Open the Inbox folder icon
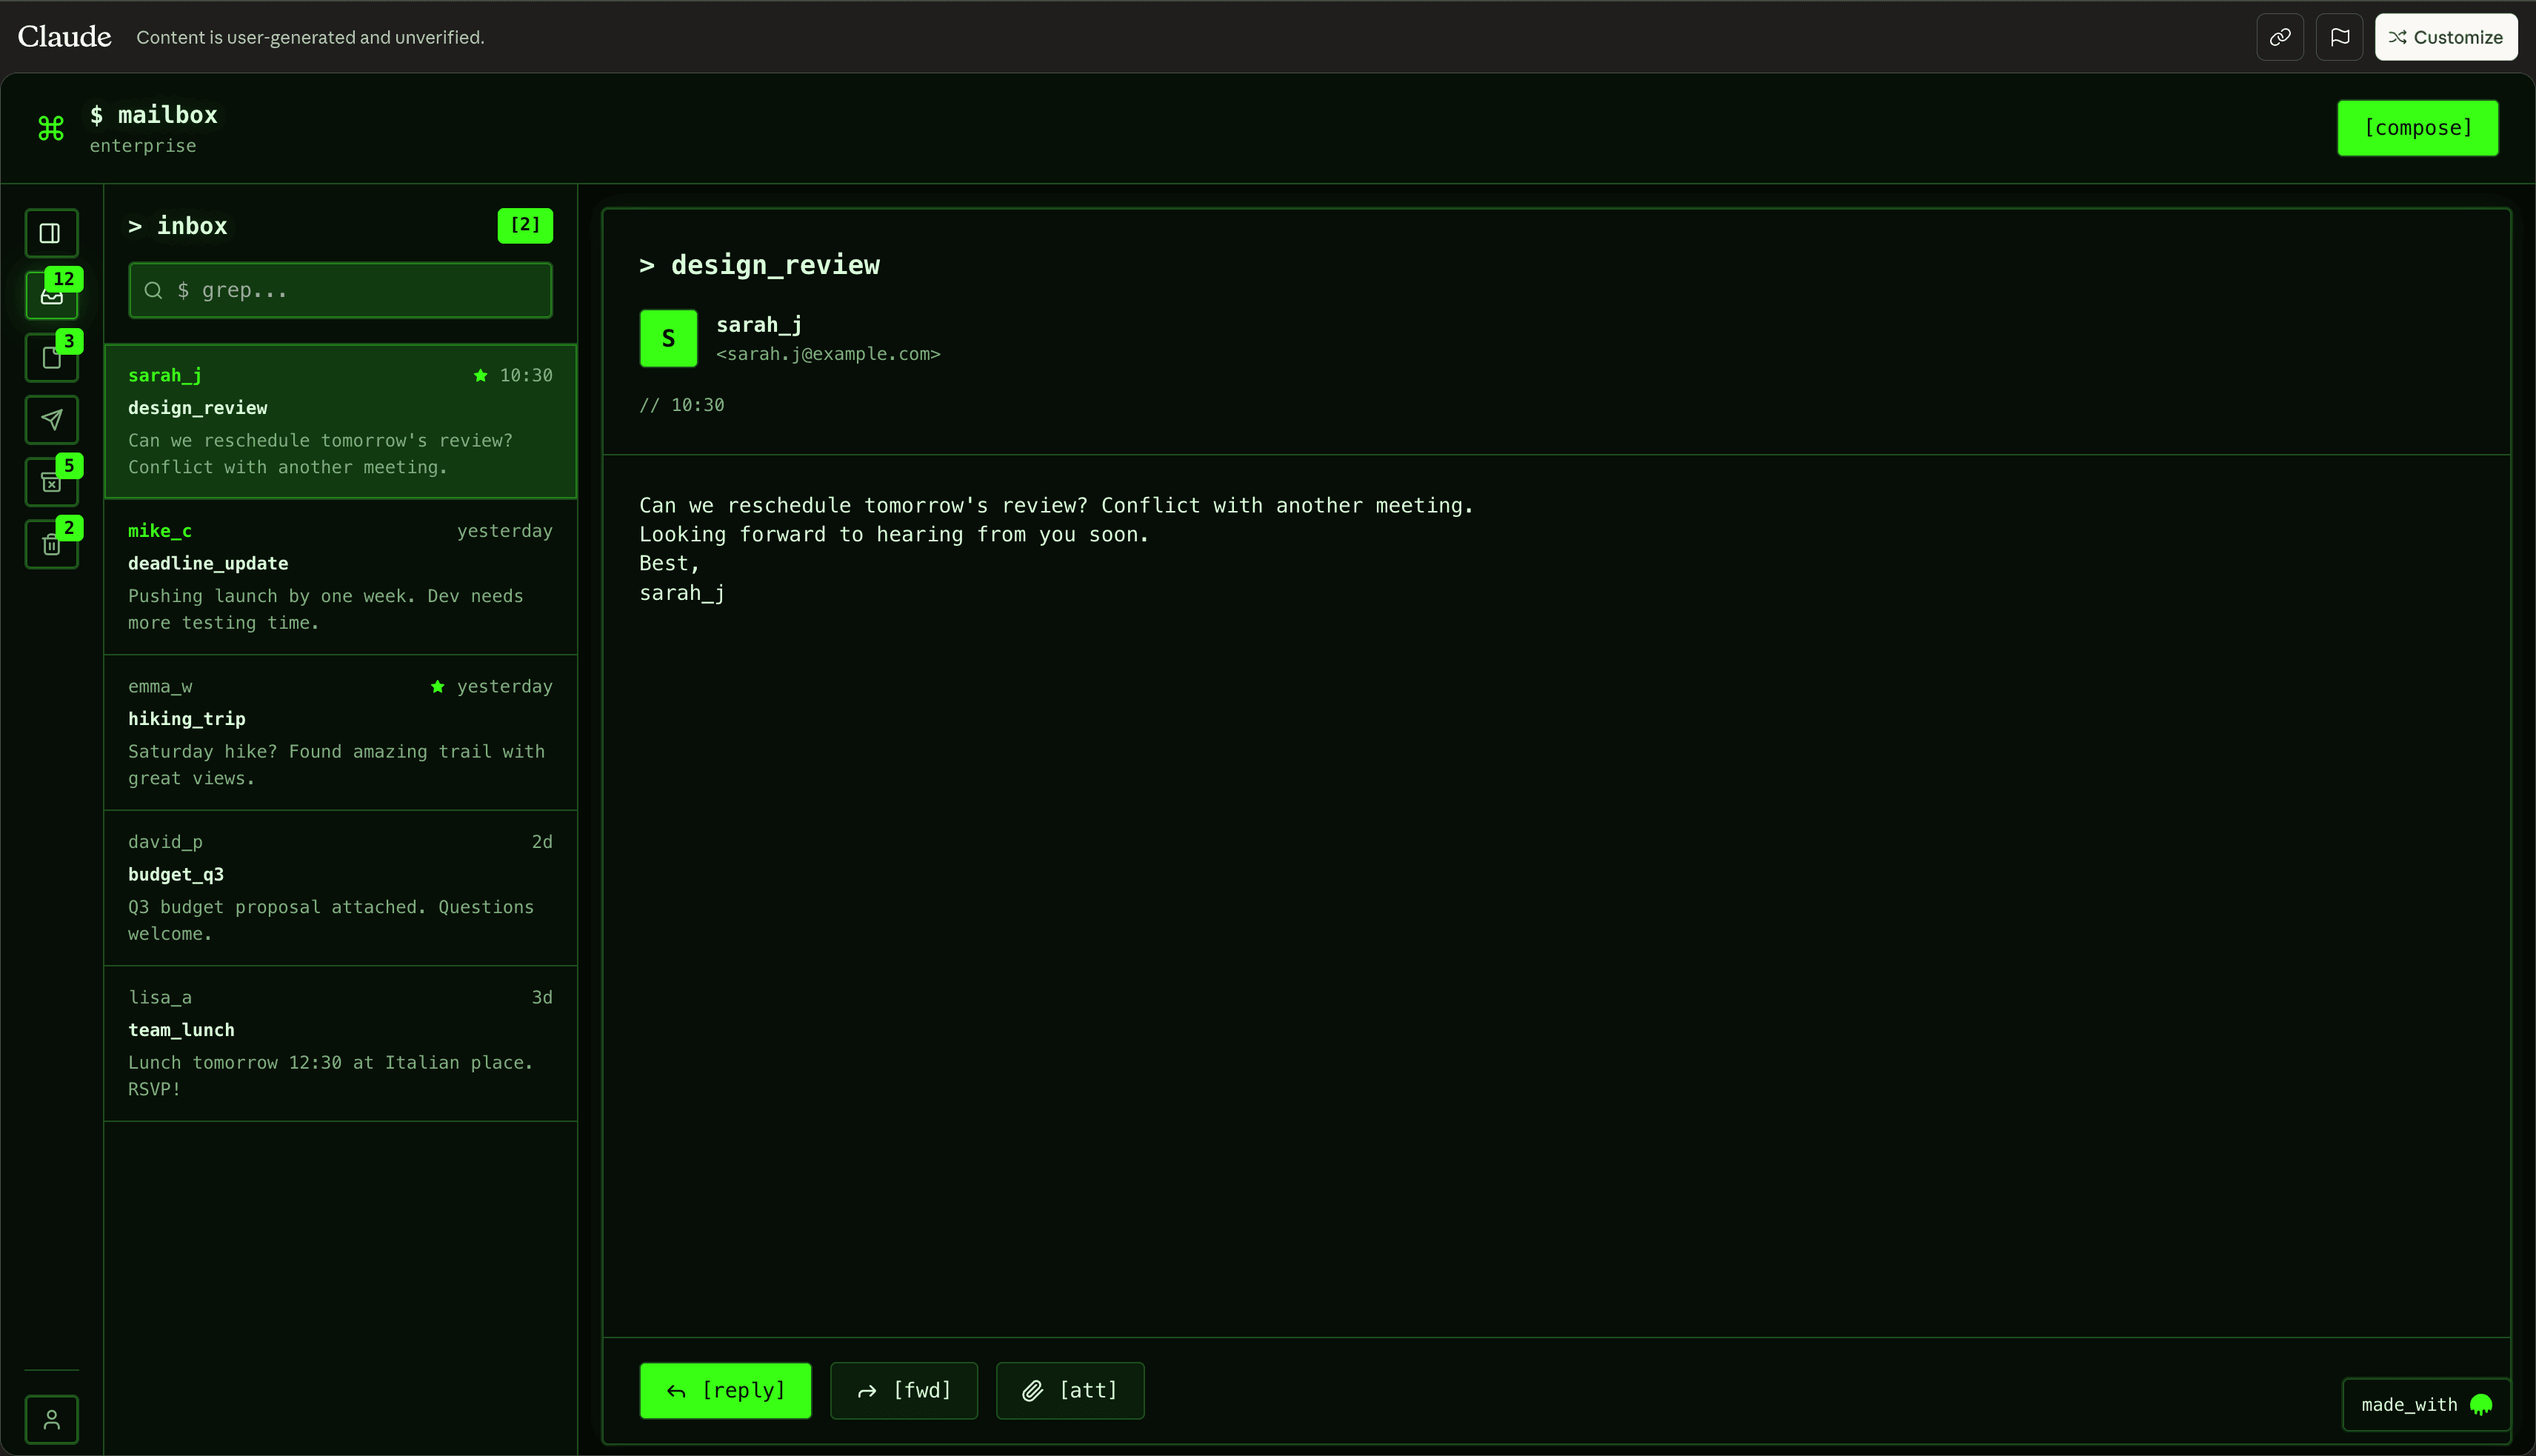Viewport: 2536px width, 1456px height. (x=51, y=296)
